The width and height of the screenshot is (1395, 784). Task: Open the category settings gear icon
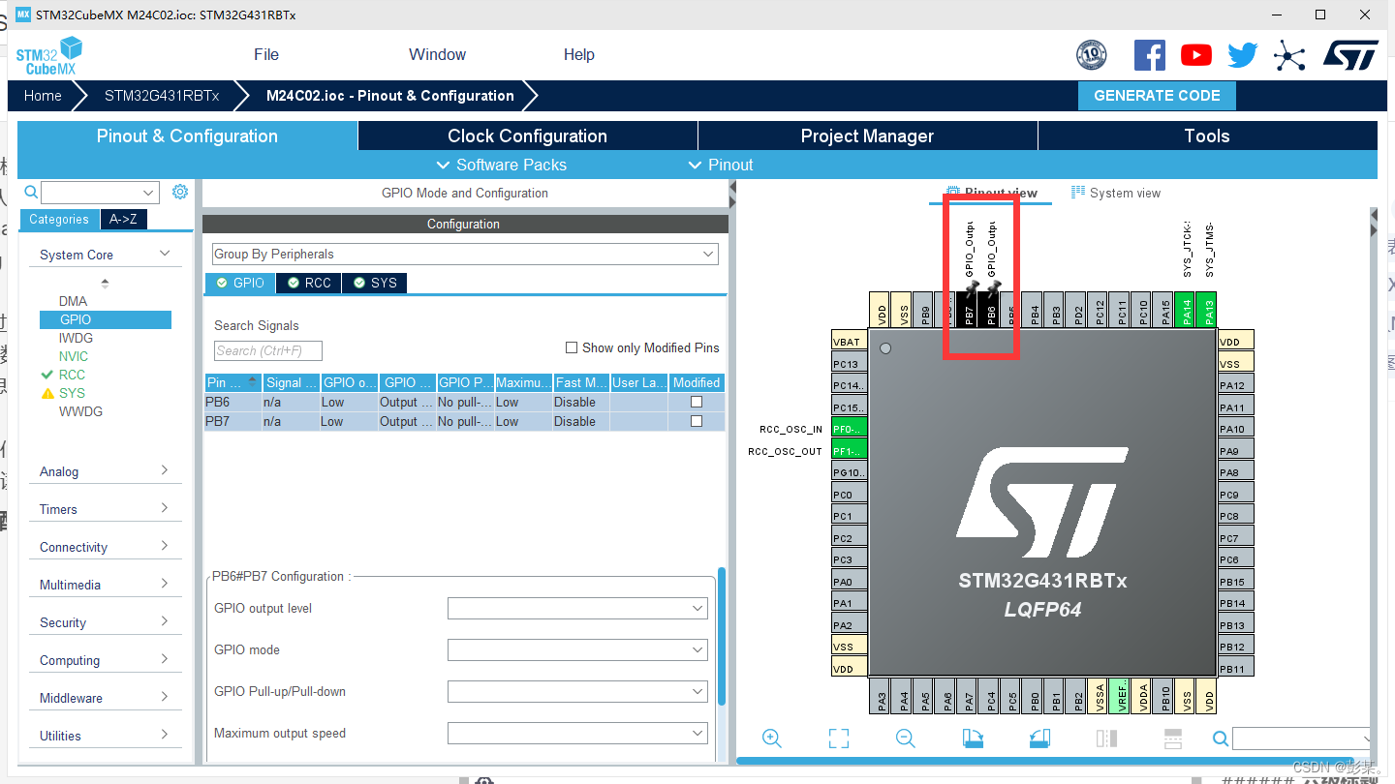[180, 192]
